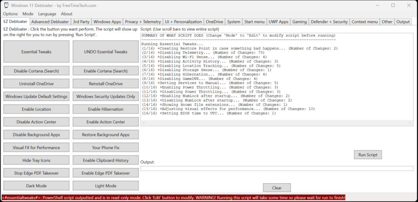Switch to the 3rd Party tab
This screenshot has width=418, height=202.
pos(81,22)
